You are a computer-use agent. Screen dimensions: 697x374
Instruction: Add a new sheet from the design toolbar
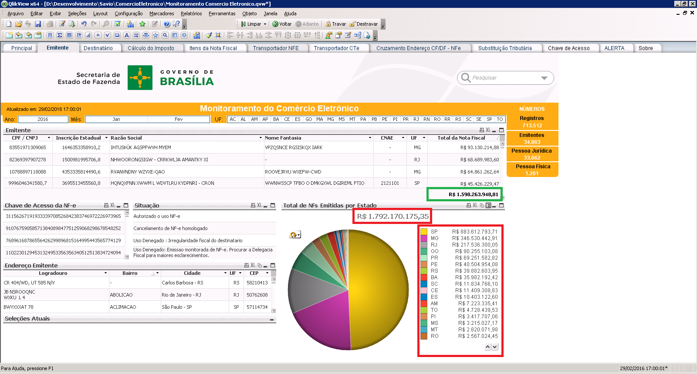pos(9,35)
